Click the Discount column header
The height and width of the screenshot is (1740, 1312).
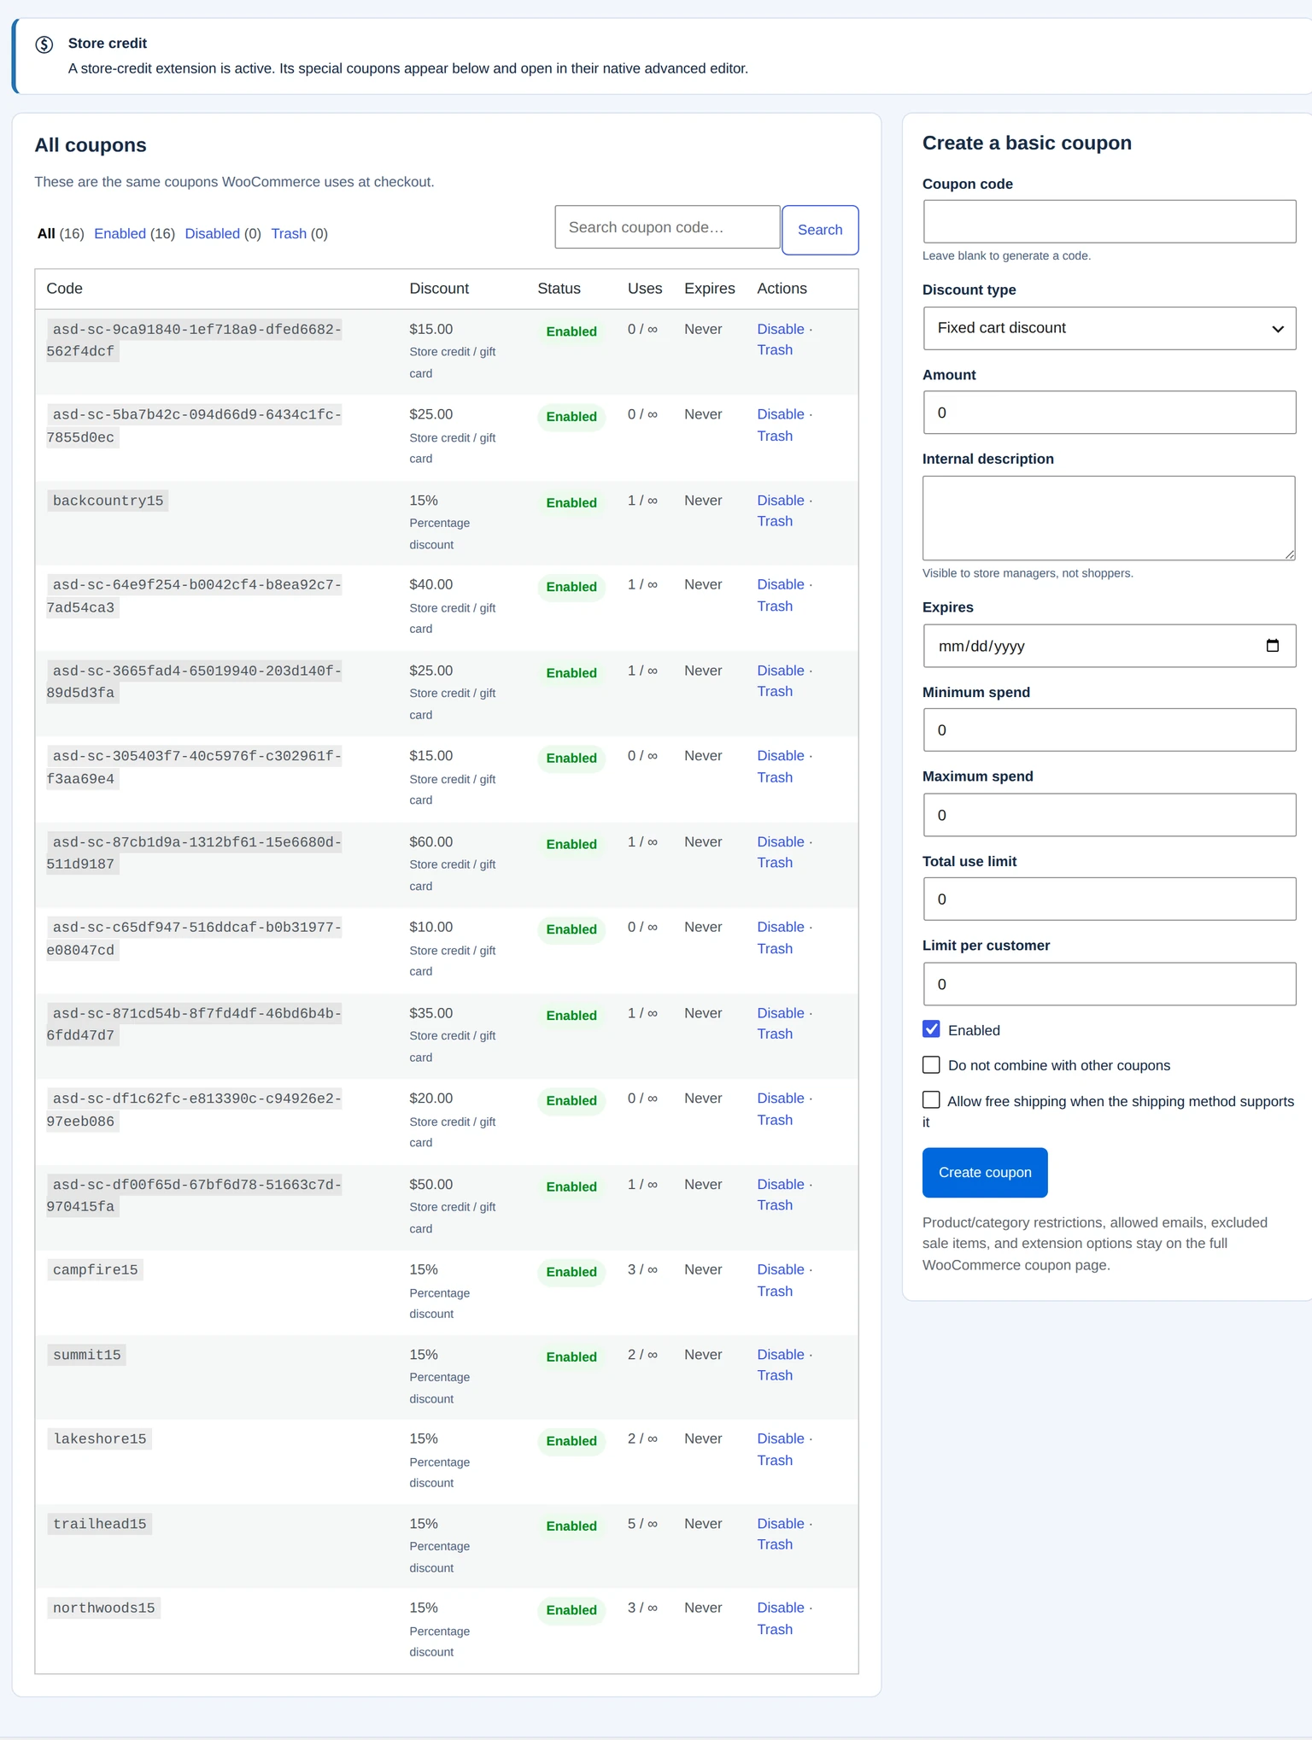point(439,289)
